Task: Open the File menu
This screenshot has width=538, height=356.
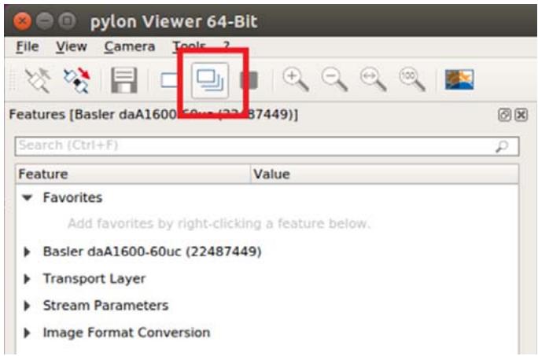Action: 28,46
